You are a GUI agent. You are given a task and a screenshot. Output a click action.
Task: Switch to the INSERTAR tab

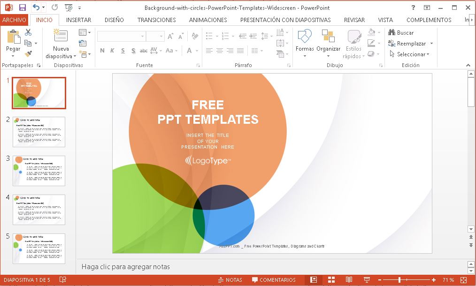click(78, 20)
